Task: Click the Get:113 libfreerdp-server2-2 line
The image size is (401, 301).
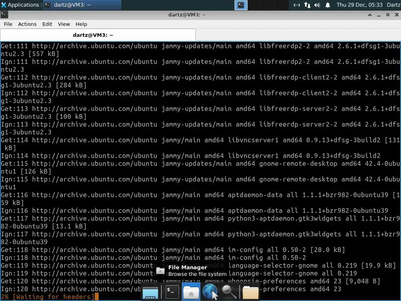Action: 200,112
